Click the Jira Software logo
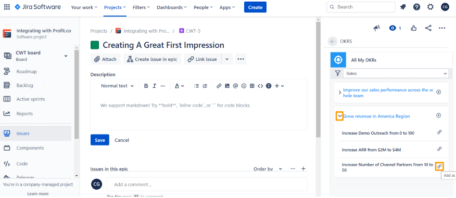The height and width of the screenshot is (198, 456). point(37,7)
